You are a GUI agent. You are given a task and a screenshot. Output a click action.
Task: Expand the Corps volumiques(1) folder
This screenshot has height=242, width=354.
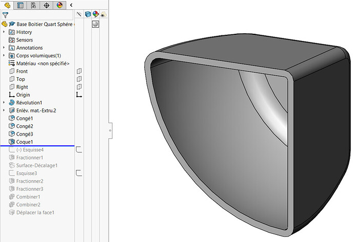4,55
